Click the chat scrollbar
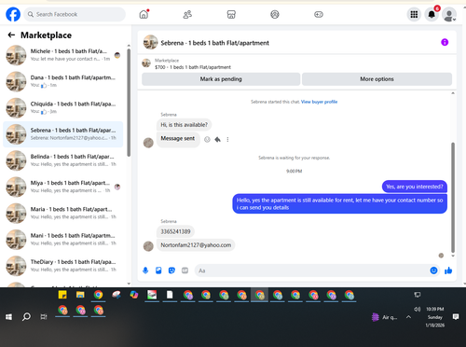This screenshot has width=466, height=347. pos(453,198)
